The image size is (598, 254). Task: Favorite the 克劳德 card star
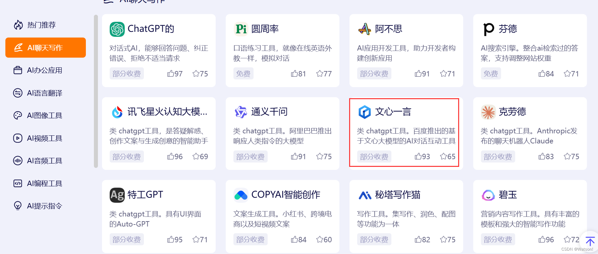coord(572,156)
